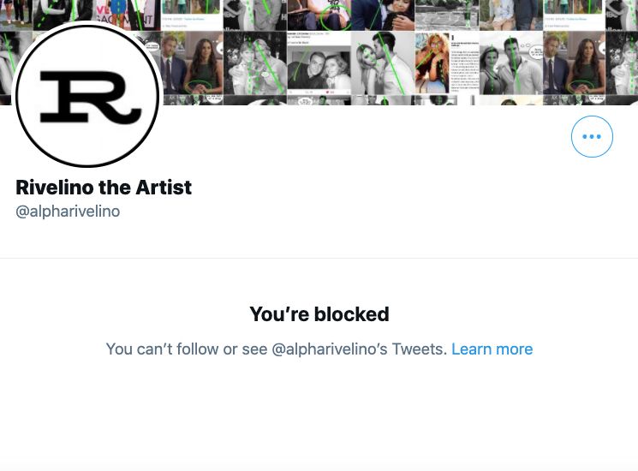Image resolution: width=638 pixels, height=471 pixels.
Task: Click the embracing couple photo in top banner row
Action: tap(383, 15)
